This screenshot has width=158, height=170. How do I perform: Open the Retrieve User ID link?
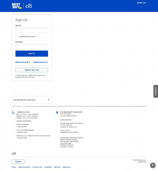pos(23,62)
